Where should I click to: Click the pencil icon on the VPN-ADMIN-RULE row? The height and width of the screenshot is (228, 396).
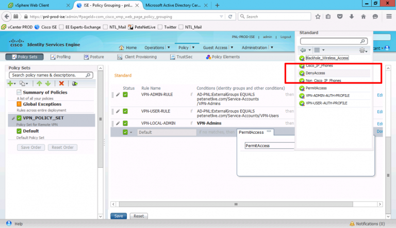pos(118,95)
